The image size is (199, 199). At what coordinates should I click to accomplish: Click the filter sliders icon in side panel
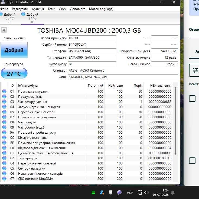195,70
